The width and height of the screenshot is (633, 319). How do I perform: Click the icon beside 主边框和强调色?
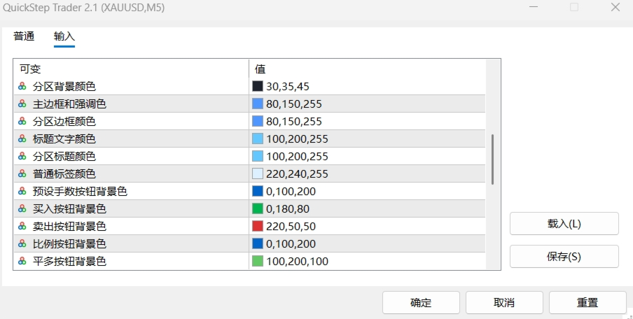pyautogui.click(x=22, y=104)
